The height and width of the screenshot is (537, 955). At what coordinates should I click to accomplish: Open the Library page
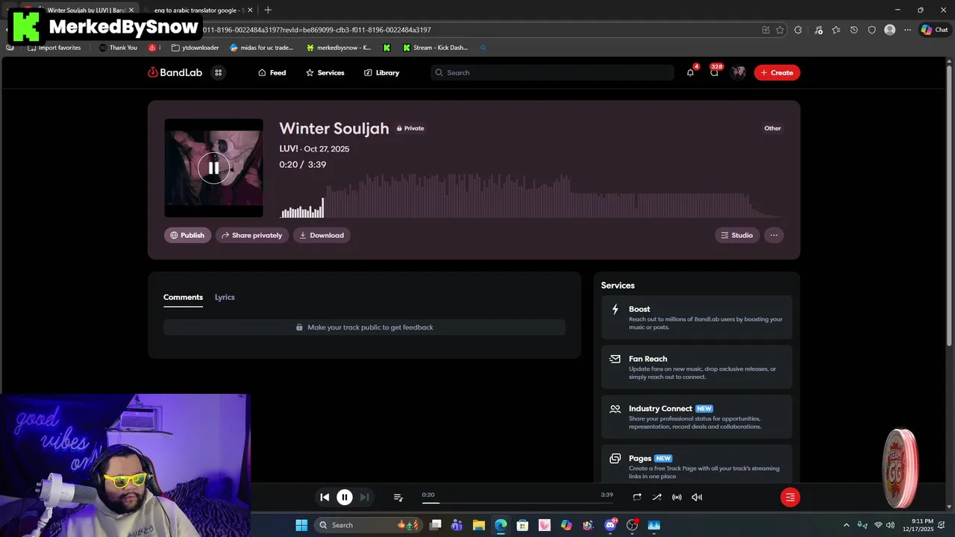tap(381, 72)
